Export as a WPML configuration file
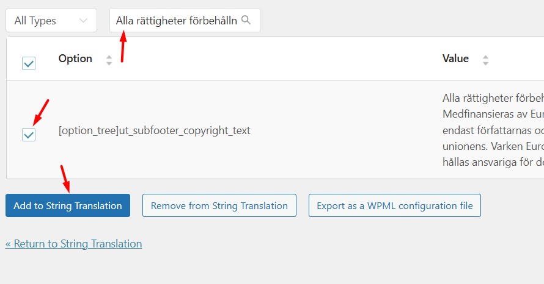 tap(394, 205)
